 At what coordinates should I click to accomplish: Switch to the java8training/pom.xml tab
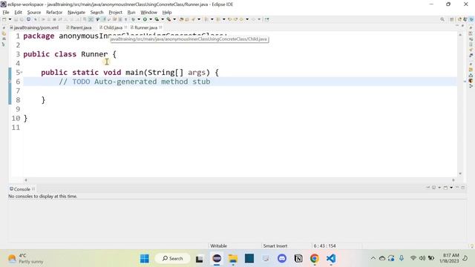pyautogui.click(x=34, y=27)
